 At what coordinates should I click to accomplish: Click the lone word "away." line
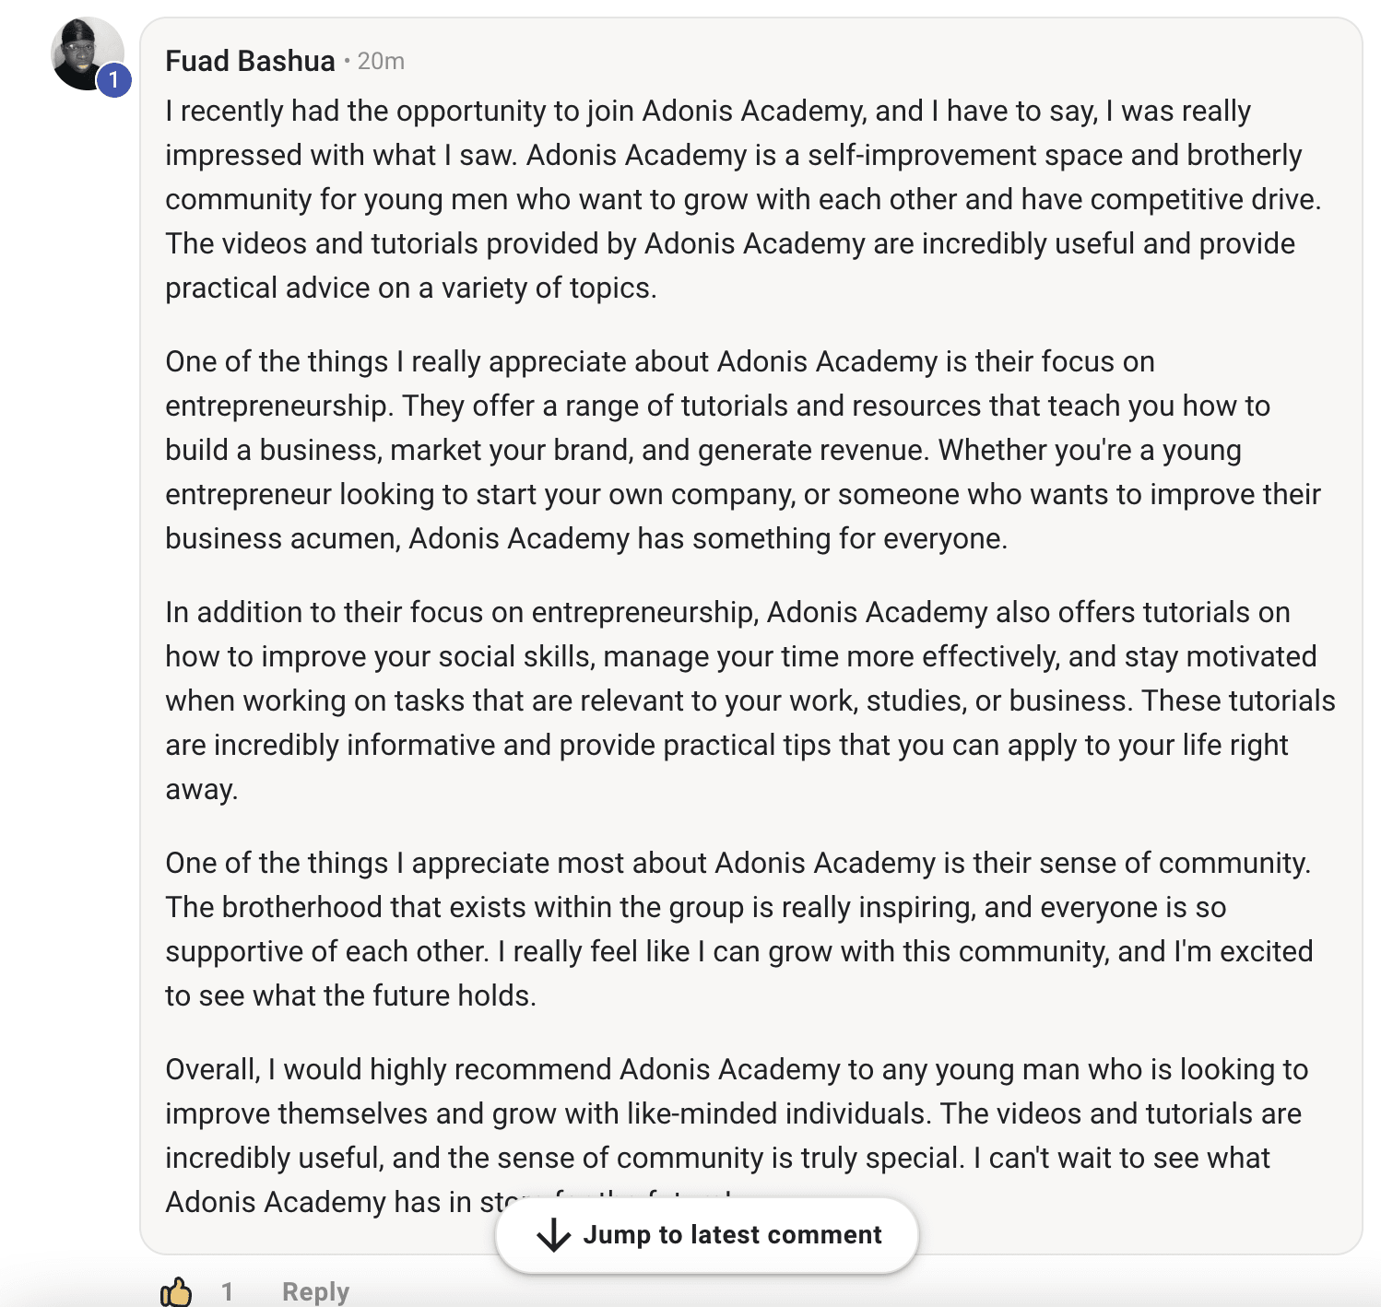pyautogui.click(x=202, y=789)
